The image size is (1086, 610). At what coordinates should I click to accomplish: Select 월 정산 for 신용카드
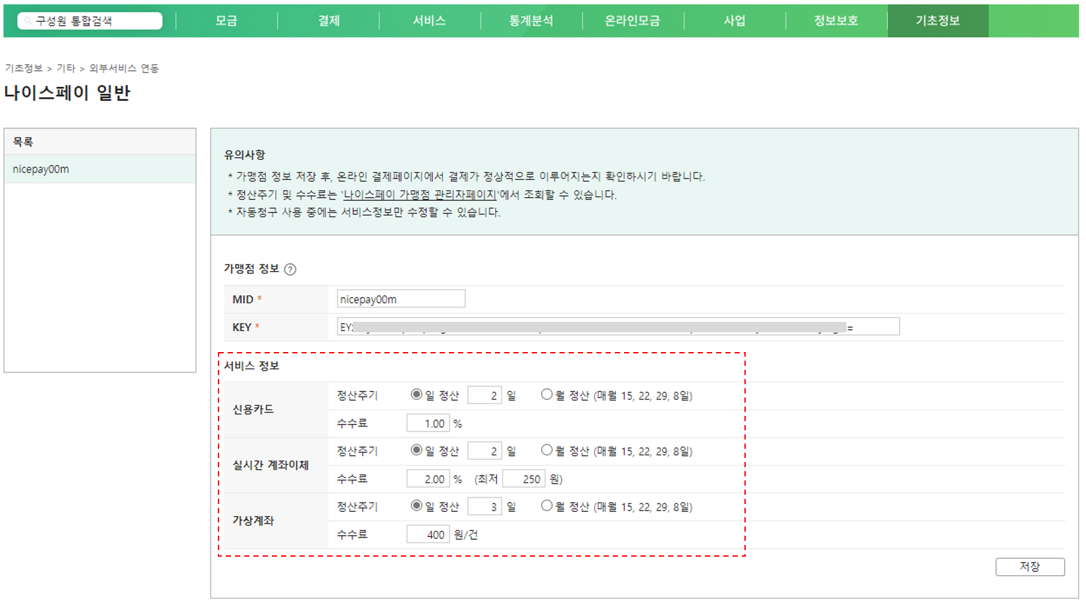click(x=546, y=395)
